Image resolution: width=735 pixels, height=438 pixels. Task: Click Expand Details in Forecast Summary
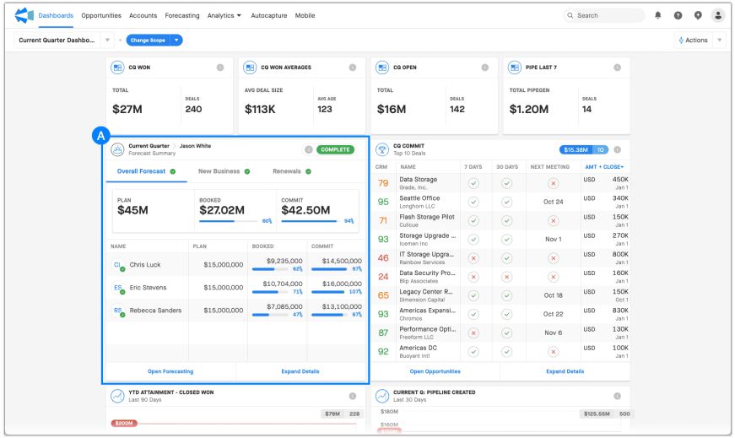click(x=300, y=371)
